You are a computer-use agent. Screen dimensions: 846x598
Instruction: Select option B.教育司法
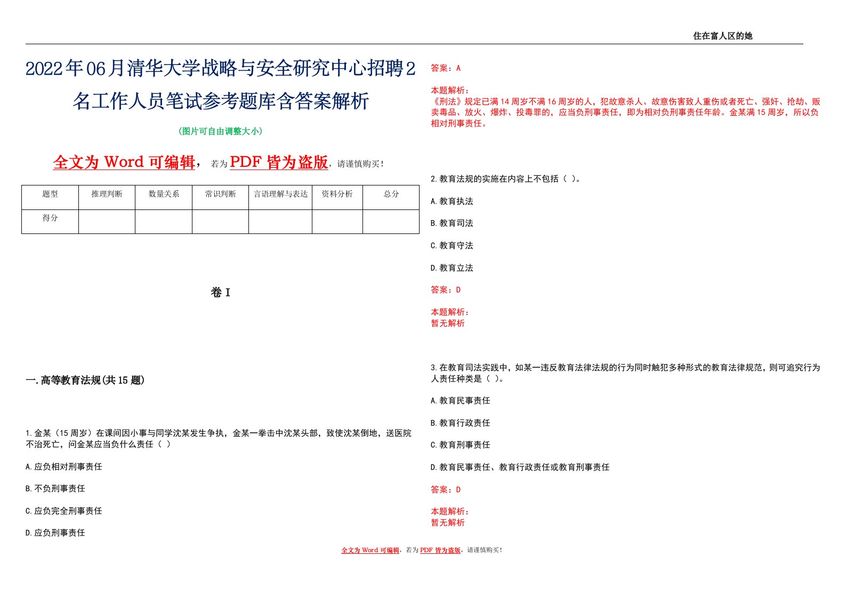(452, 223)
